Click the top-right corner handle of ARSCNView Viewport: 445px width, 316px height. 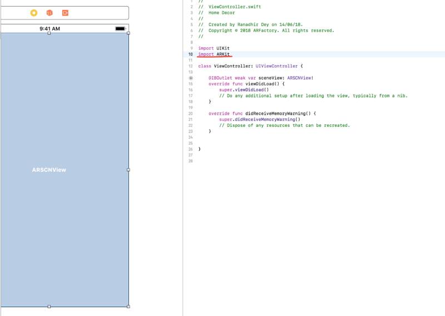(128, 33)
